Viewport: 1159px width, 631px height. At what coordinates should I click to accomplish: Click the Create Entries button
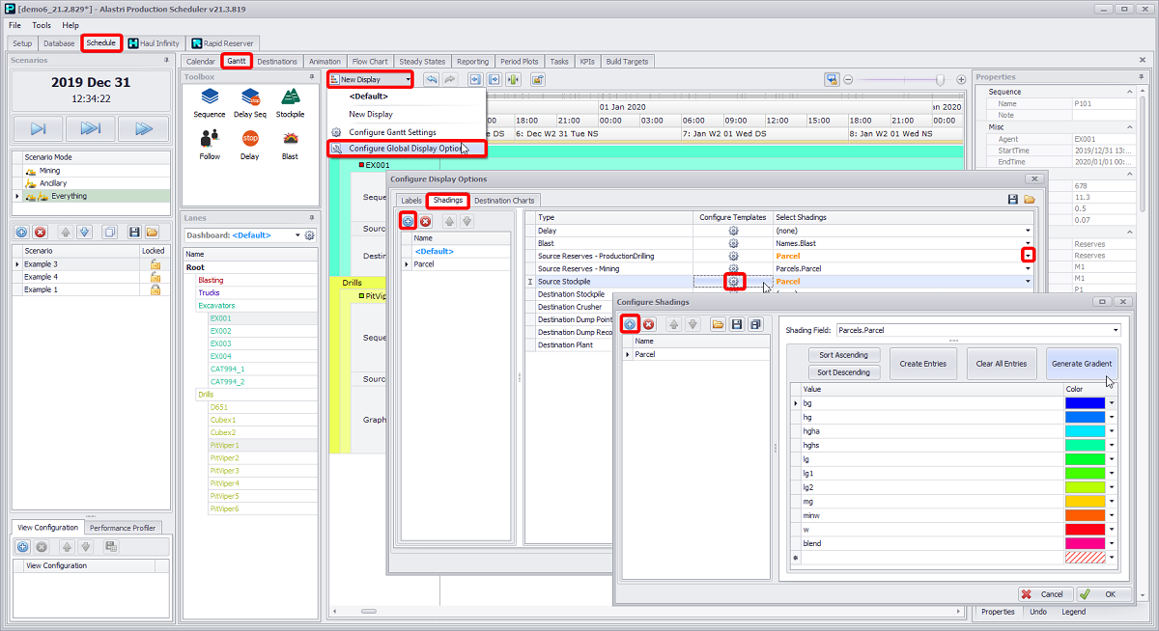[922, 364]
